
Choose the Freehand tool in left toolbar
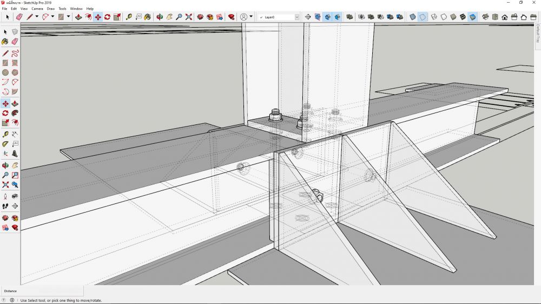pyautogui.click(x=15, y=53)
